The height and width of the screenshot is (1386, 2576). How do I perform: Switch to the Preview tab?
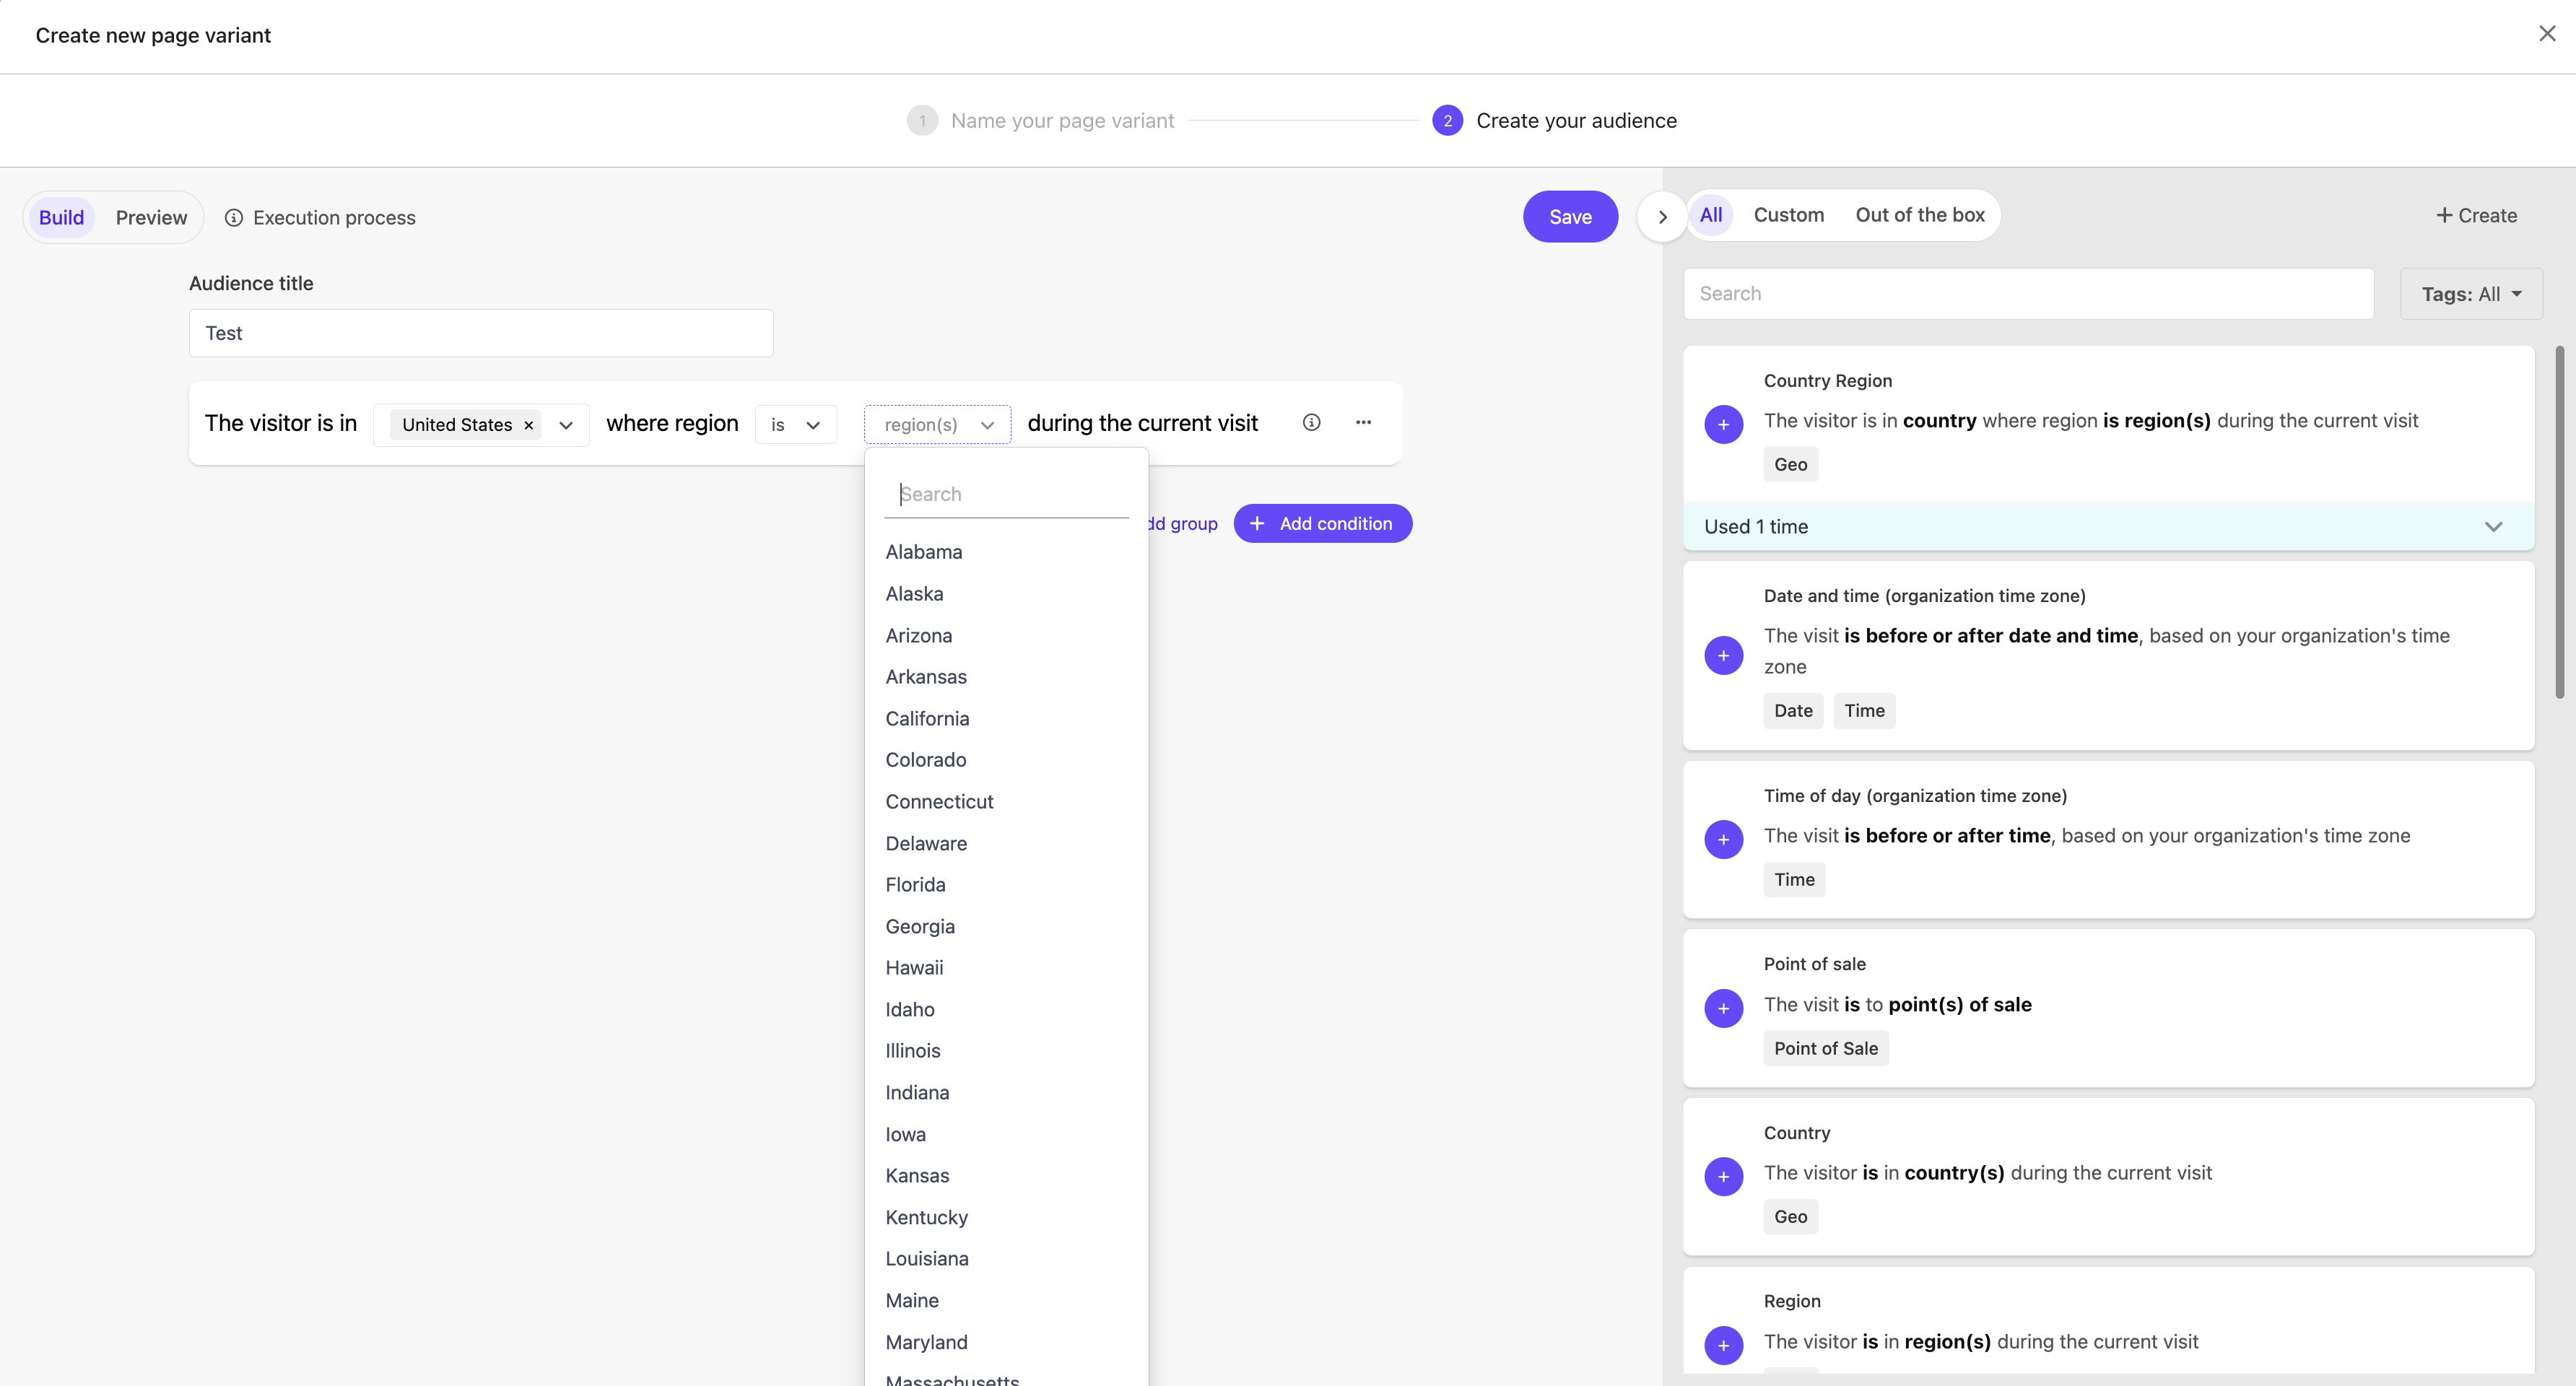151,217
